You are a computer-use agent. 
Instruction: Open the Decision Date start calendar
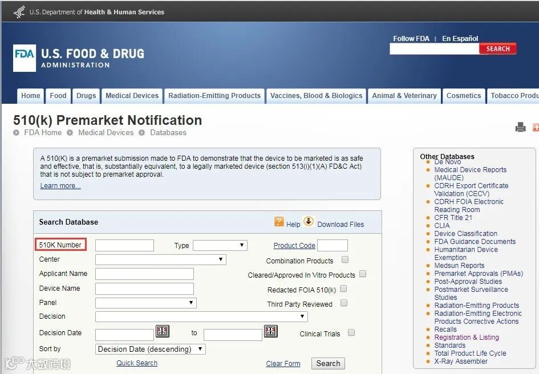[x=162, y=331]
